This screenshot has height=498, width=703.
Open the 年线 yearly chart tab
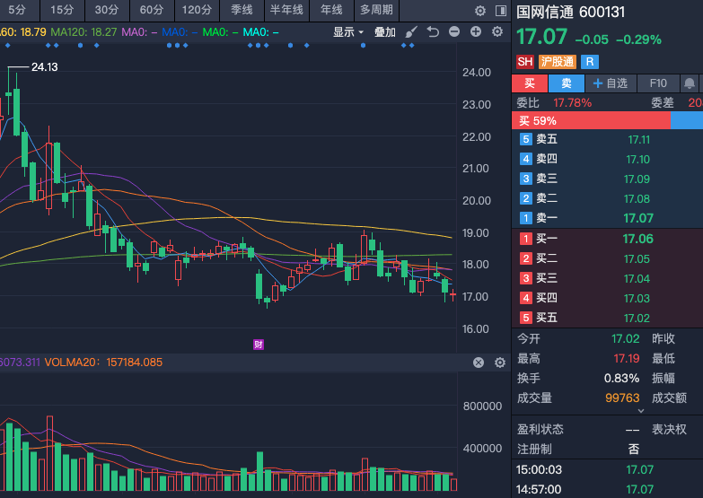(331, 10)
